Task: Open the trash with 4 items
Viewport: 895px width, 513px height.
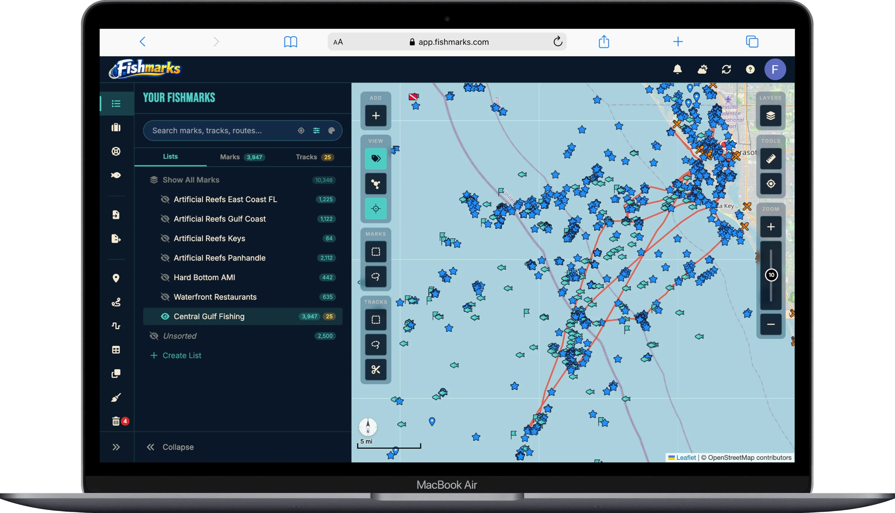Action: 116,421
